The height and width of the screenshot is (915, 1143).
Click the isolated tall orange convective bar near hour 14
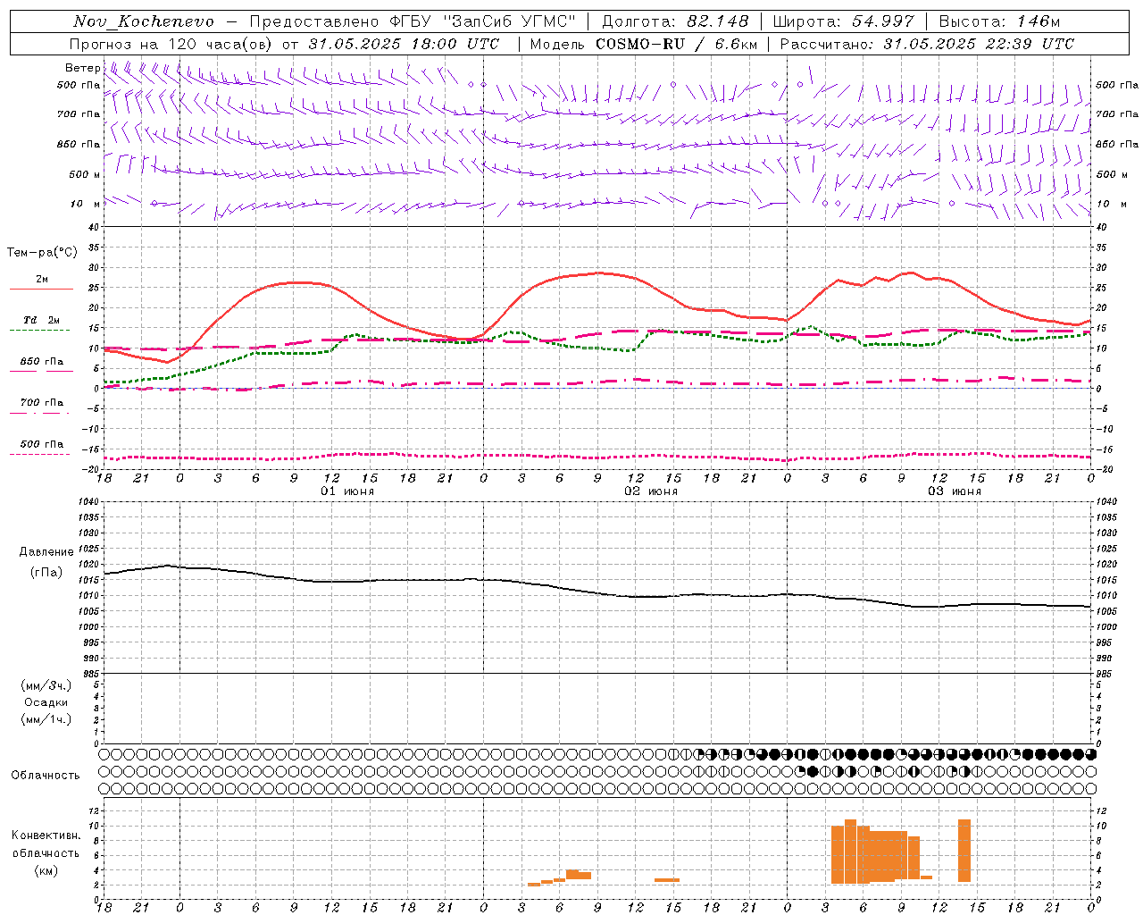pos(964,851)
